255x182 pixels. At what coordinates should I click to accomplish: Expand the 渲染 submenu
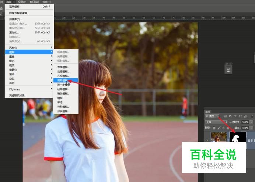pyautogui.click(x=29, y=74)
